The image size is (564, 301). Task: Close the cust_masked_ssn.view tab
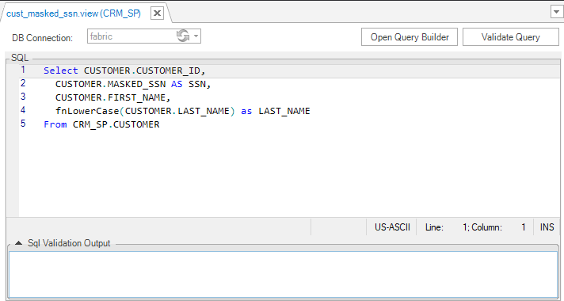(x=157, y=13)
